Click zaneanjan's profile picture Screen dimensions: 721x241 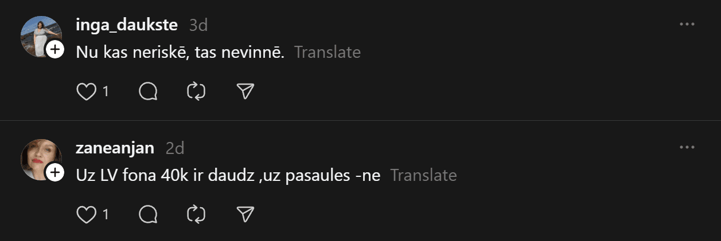point(39,159)
